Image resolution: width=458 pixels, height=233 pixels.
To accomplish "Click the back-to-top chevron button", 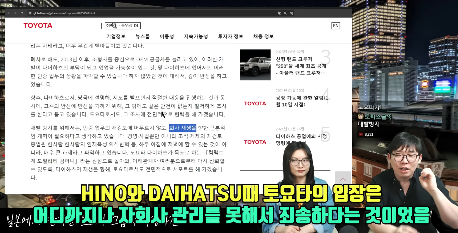I will [x=343, y=179].
